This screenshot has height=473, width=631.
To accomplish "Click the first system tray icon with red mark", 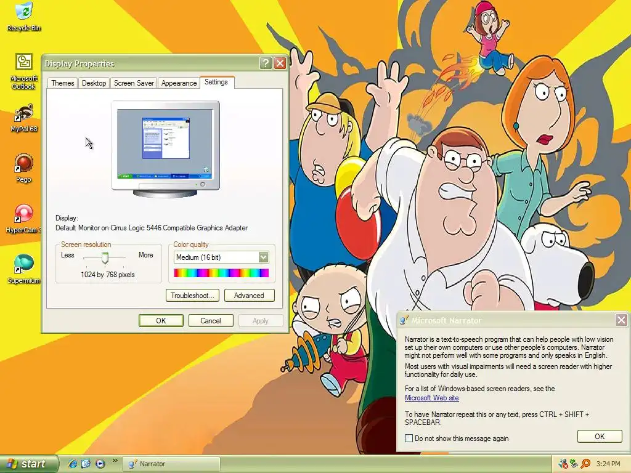I will click(563, 464).
